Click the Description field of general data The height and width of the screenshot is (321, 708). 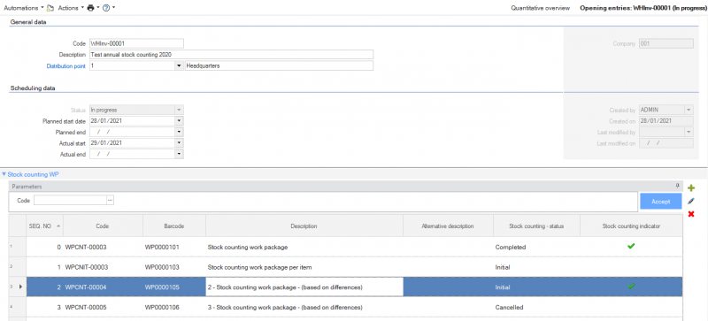[x=231, y=55]
